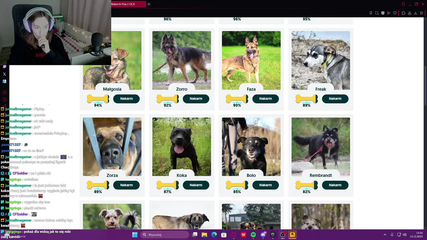Open Microsoft Edge from taskbar
Screen dimensions: 427x240
[214, 235]
